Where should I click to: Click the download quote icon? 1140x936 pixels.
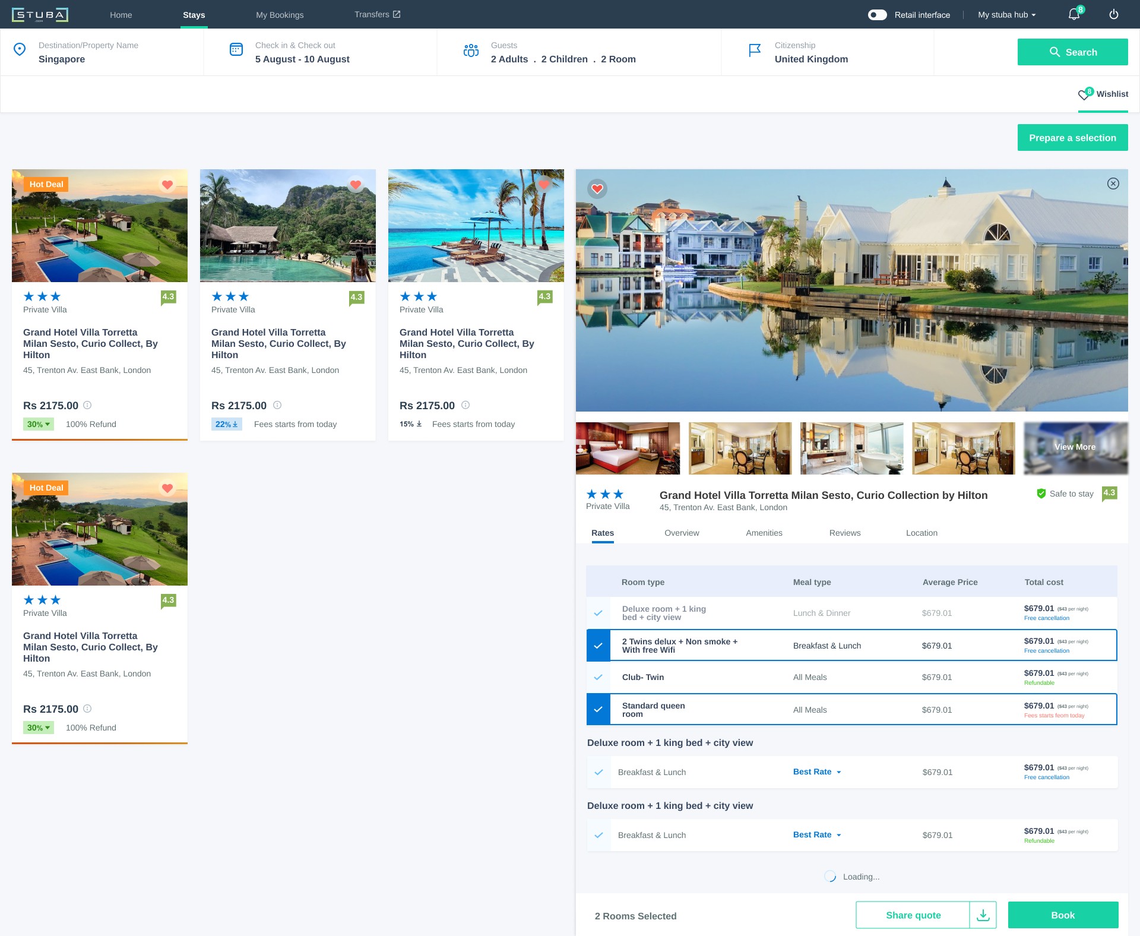tap(983, 915)
